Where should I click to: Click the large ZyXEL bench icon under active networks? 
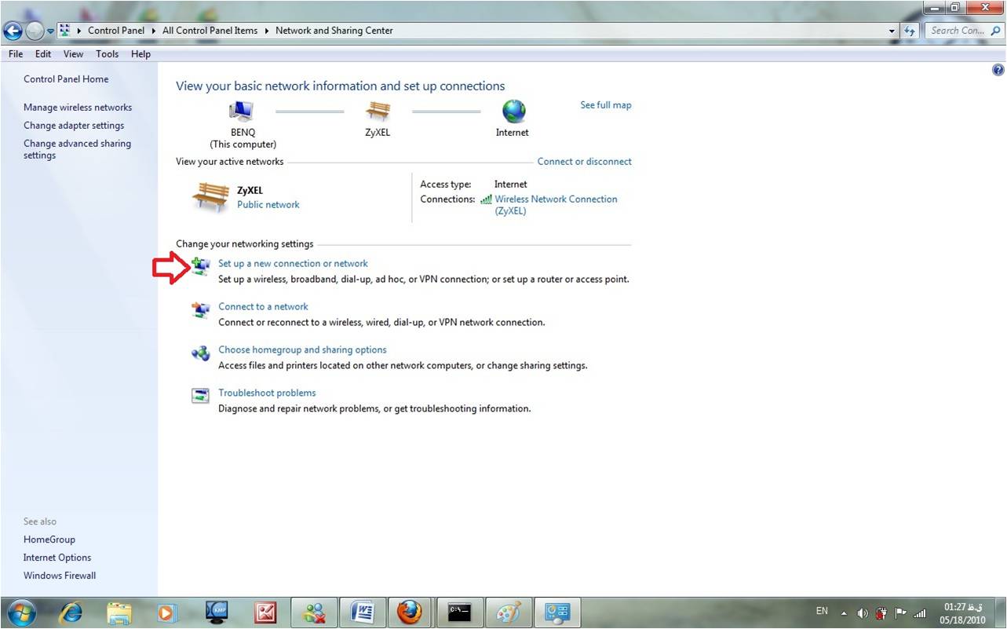[210, 196]
